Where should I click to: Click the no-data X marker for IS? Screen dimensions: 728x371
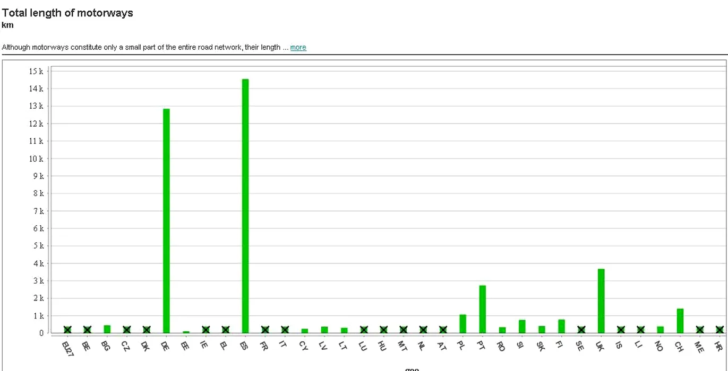(621, 330)
